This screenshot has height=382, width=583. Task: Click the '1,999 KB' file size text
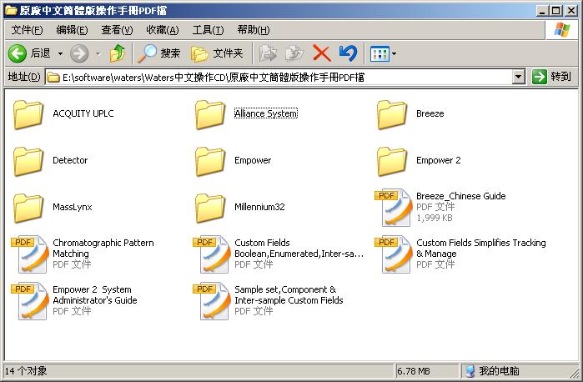pyautogui.click(x=435, y=218)
